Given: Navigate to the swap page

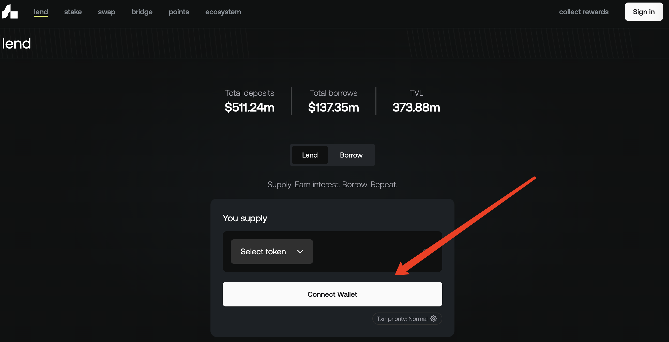Looking at the screenshot, I should [x=107, y=12].
